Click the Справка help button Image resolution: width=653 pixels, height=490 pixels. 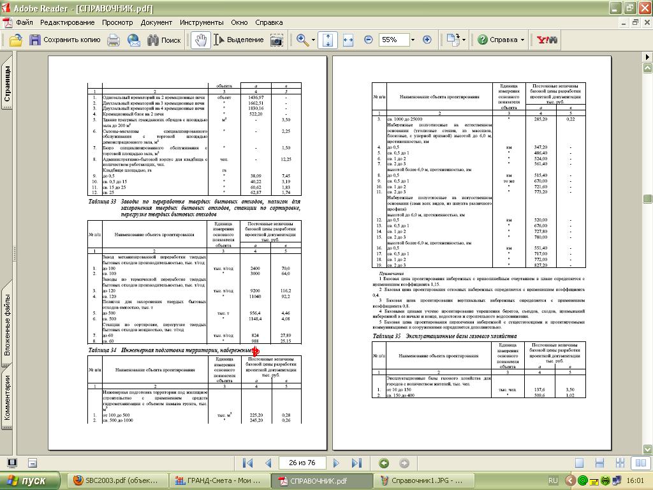[497, 40]
